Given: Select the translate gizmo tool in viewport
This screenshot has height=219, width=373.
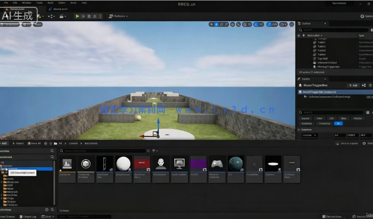Looking at the screenshot, I should [216, 24].
